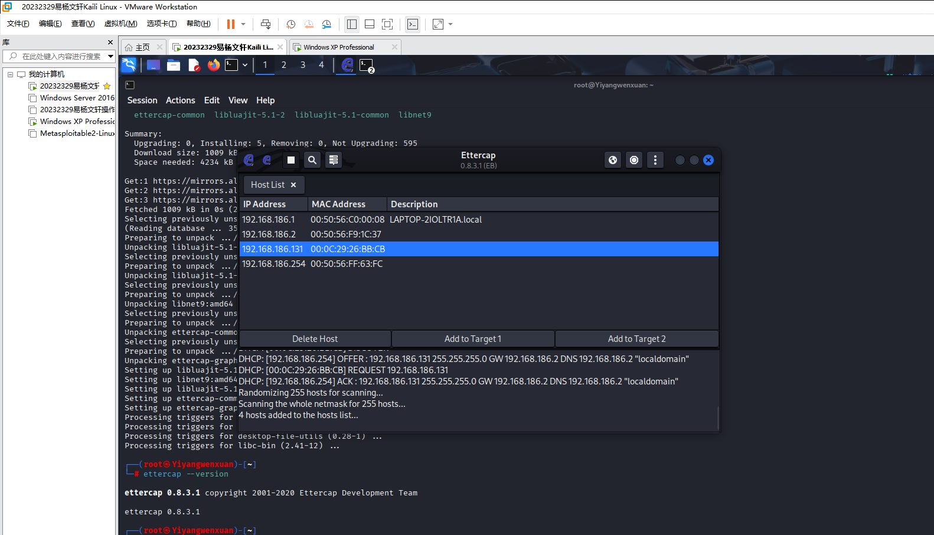
Task: Expand the VMware power options dropdown arrow
Action: pyautogui.click(x=243, y=24)
